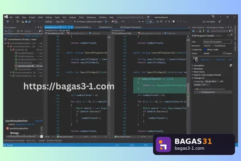Click the Playlist : All Tests link

(32, 36)
